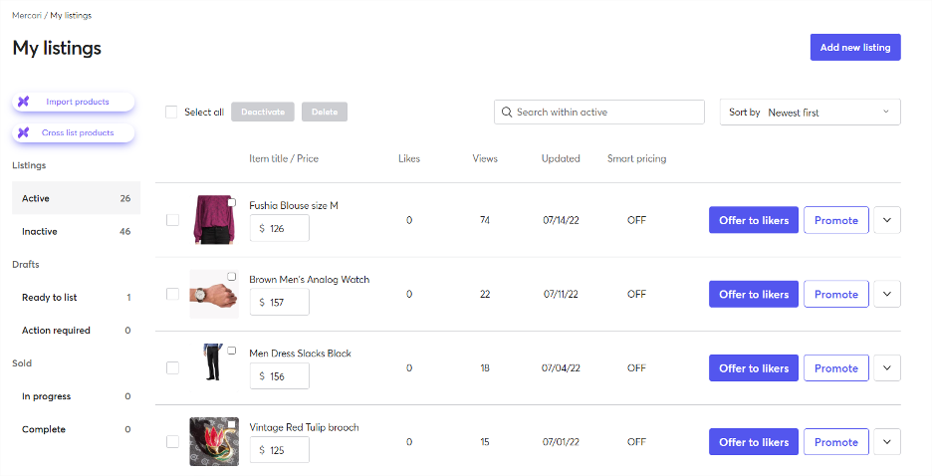The width and height of the screenshot is (932, 476).
Task: Click Add new listing button
Action: tap(855, 48)
